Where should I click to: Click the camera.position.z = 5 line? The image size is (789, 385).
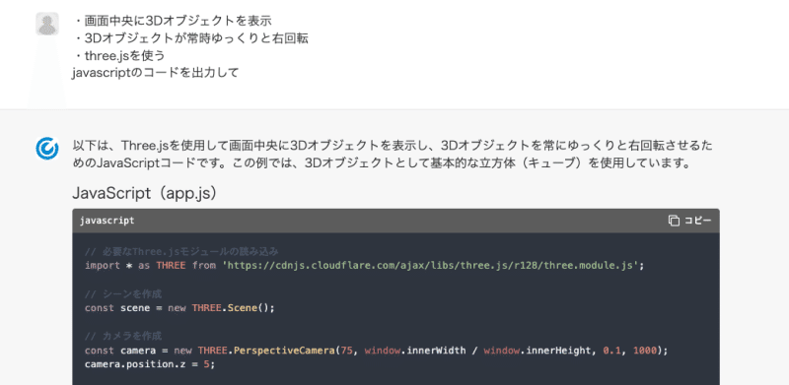tap(150, 364)
